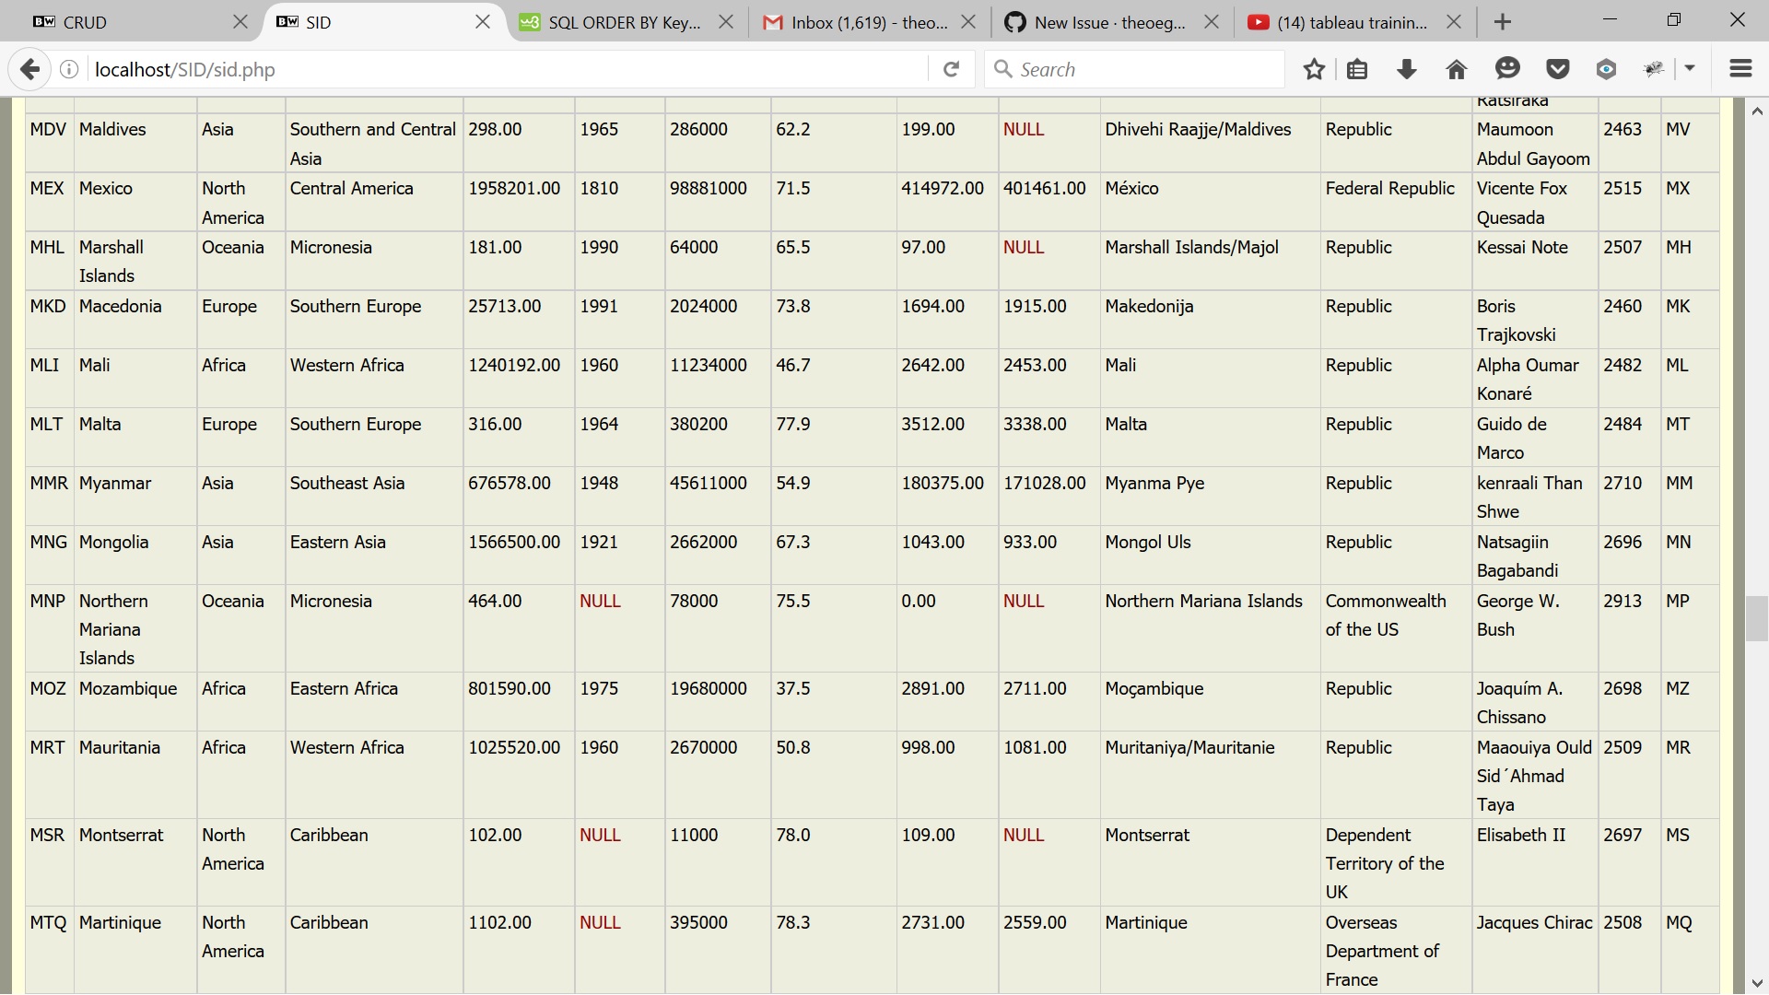Screen dimensions: 1769x995
Task: Click the Search input field
Action: 1142,69
